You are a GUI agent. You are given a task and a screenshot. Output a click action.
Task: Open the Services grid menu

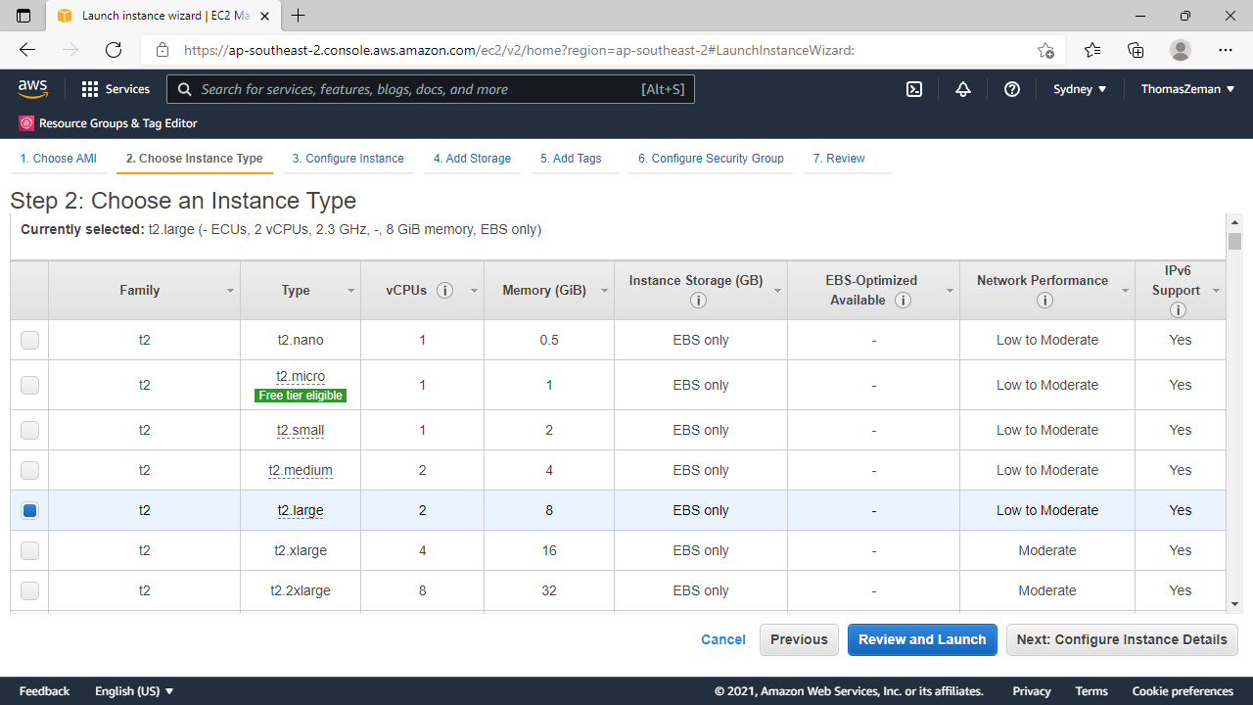[x=116, y=89]
